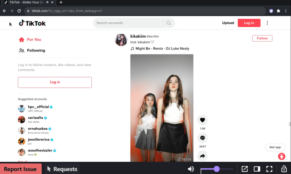Click the hpc_official account avatar
The width and height of the screenshot is (291, 174).
pos(22,109)
